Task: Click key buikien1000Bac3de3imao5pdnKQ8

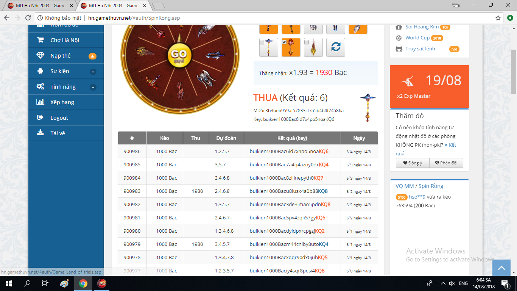Action: pos(290,204)
